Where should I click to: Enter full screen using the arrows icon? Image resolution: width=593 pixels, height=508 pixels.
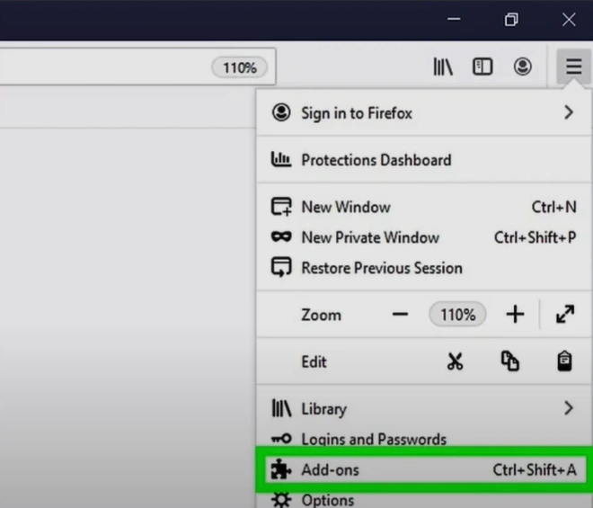click(565, 314)
